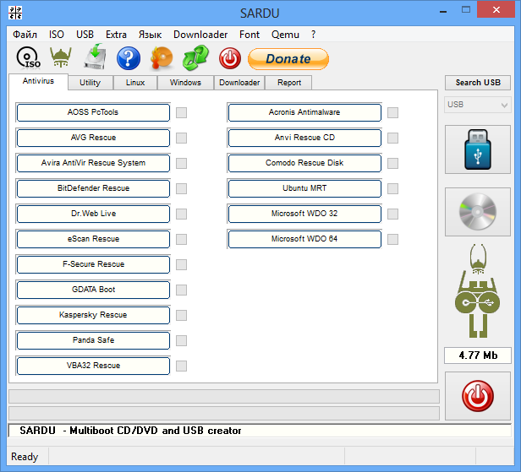Click the Search USB button
Screen dimensions: 521x472
point(478,83)
